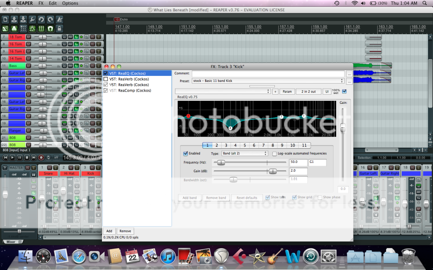Viewport: 433px width, 270px height.
Task: Toggle the grid lines toolbar icon
Action: [23, 28]
